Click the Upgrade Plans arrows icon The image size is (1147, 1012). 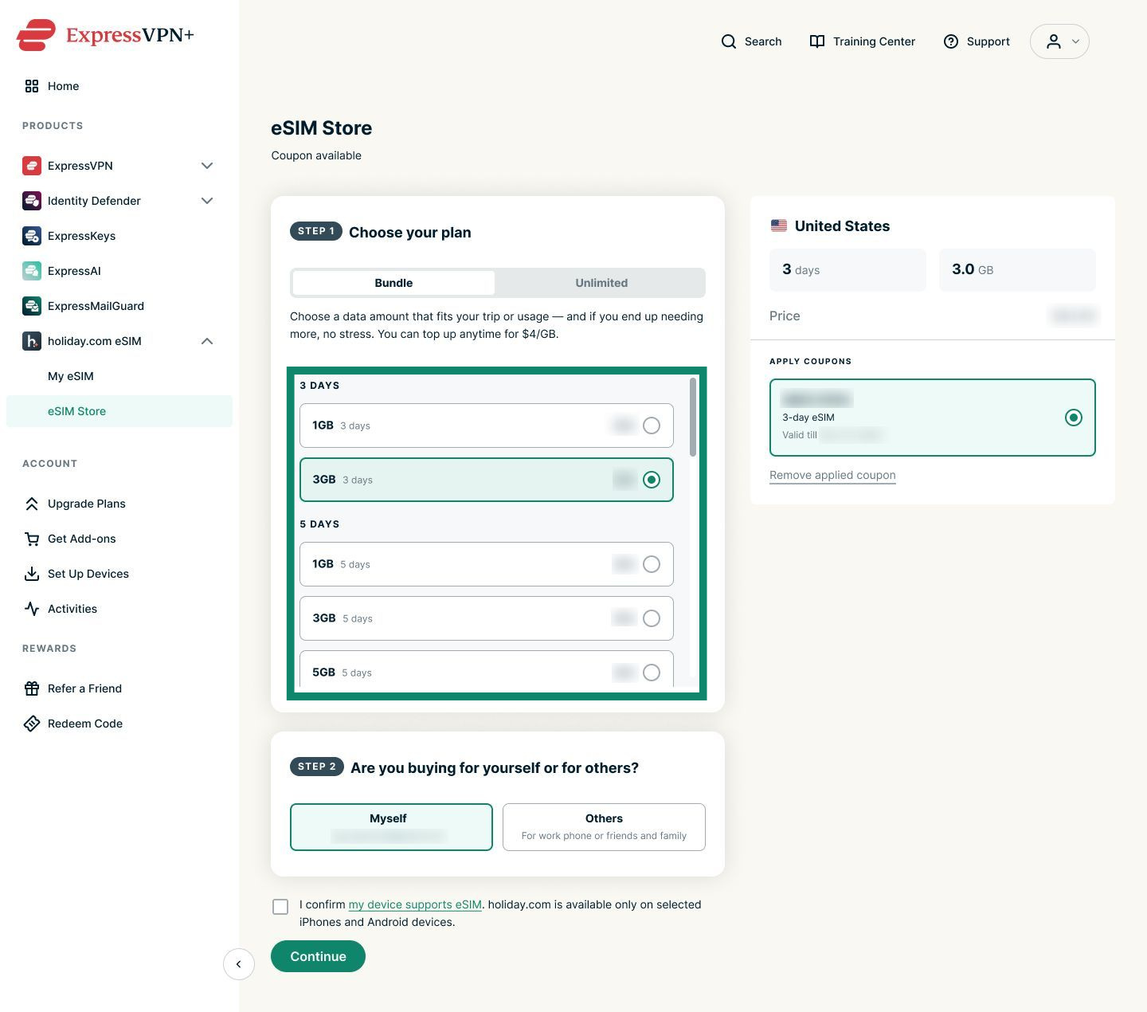click(32, 504)
